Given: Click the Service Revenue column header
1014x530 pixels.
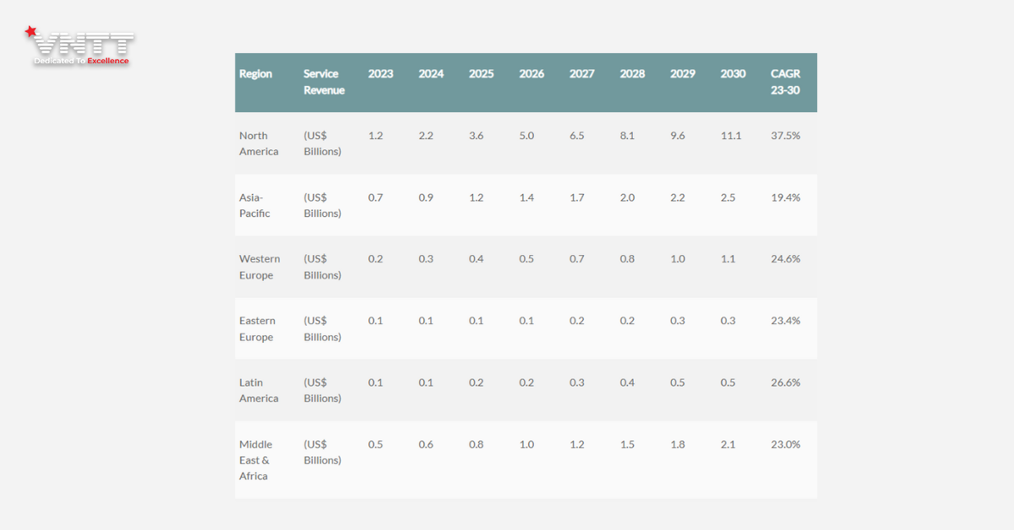Looking at the screenshot, I should pos(324,82).
